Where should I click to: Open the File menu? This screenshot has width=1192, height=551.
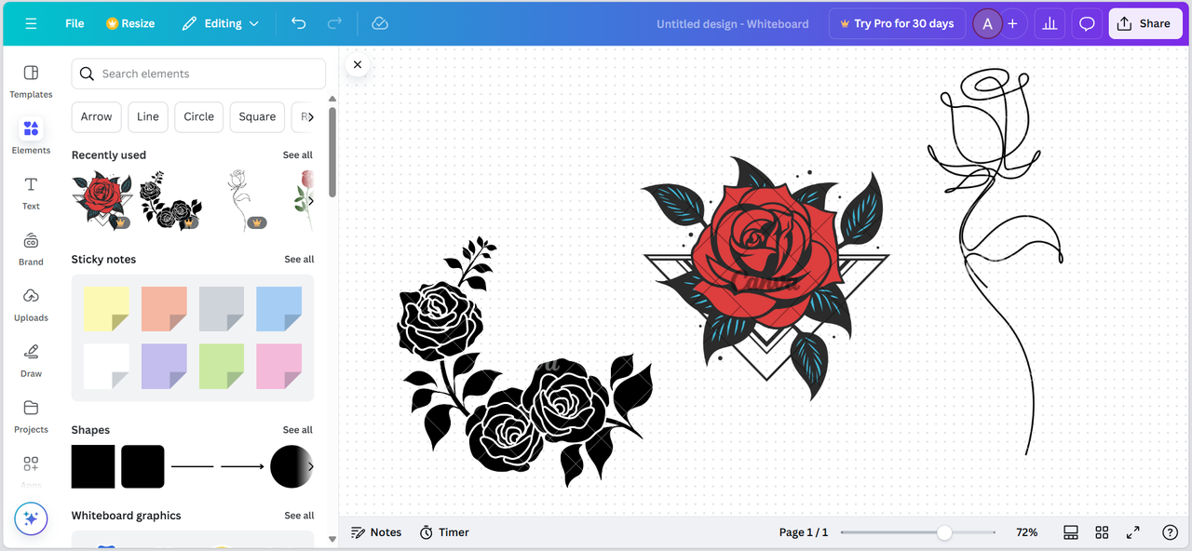74,23
